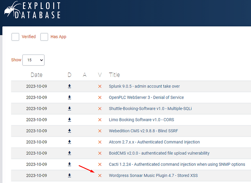Open Limo Booking Software v1.0 CORS
This screenshot has height=183, width=251.
point(142,120)
